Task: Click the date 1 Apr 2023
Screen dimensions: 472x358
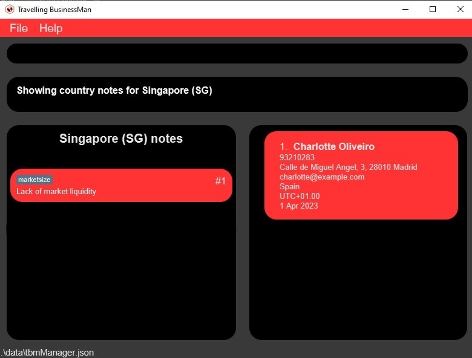Action: click(x=298, y=206)
